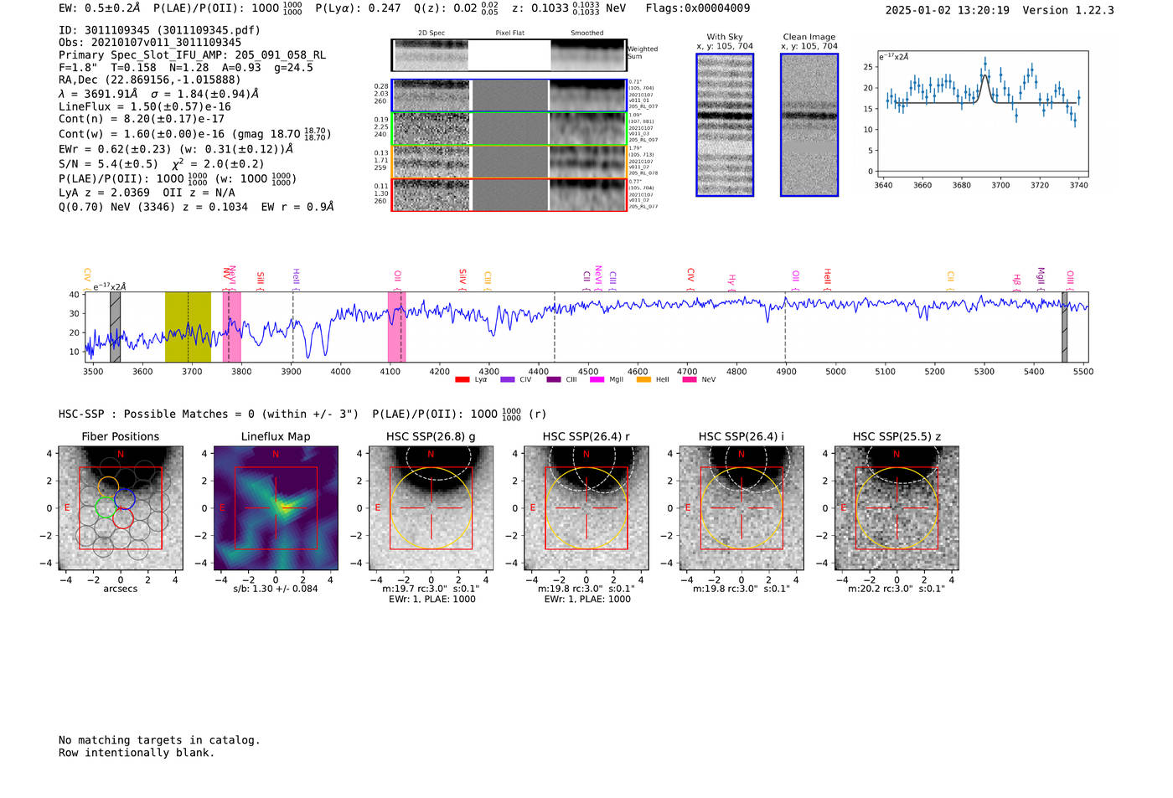Click the SiIV line label above spectrum
This screenshot has width=1173, height=798.
coord(462,278)
